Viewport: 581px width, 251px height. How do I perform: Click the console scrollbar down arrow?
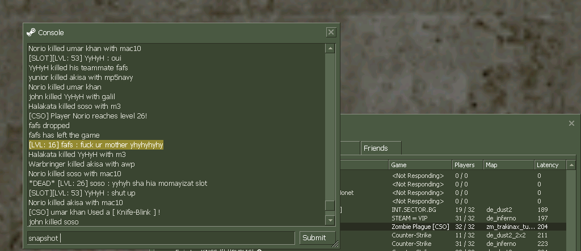point(330,219)
